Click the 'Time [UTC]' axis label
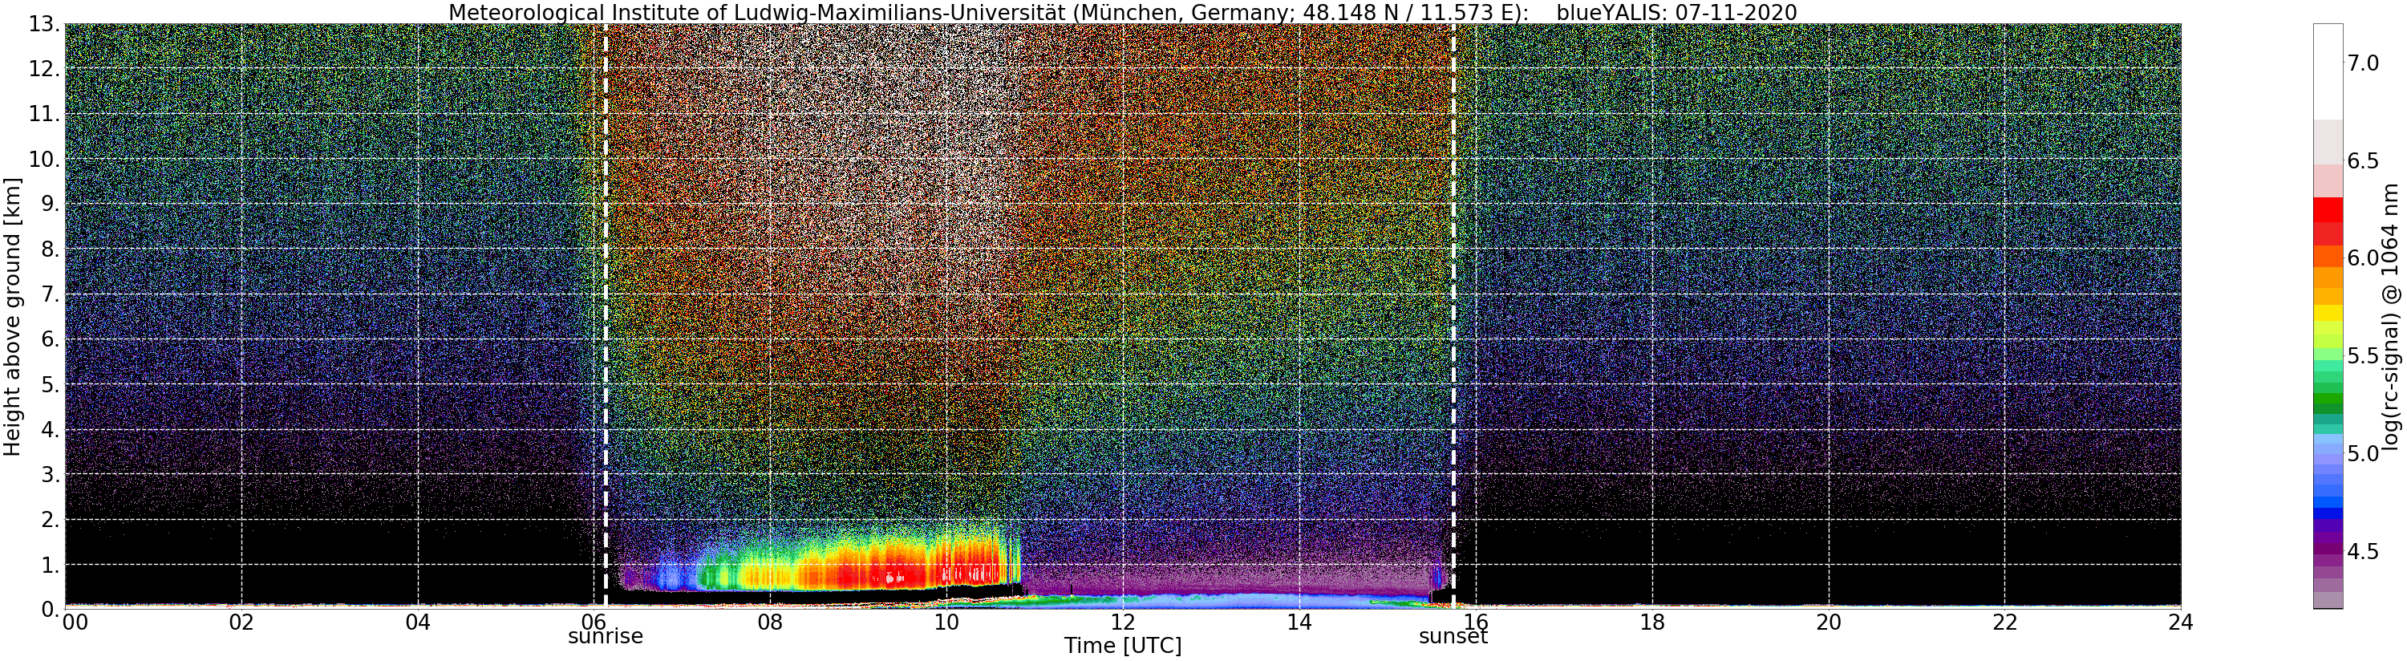This screenshot has width=2407, height=661. pyautogui.click(x=1122, y=646)
